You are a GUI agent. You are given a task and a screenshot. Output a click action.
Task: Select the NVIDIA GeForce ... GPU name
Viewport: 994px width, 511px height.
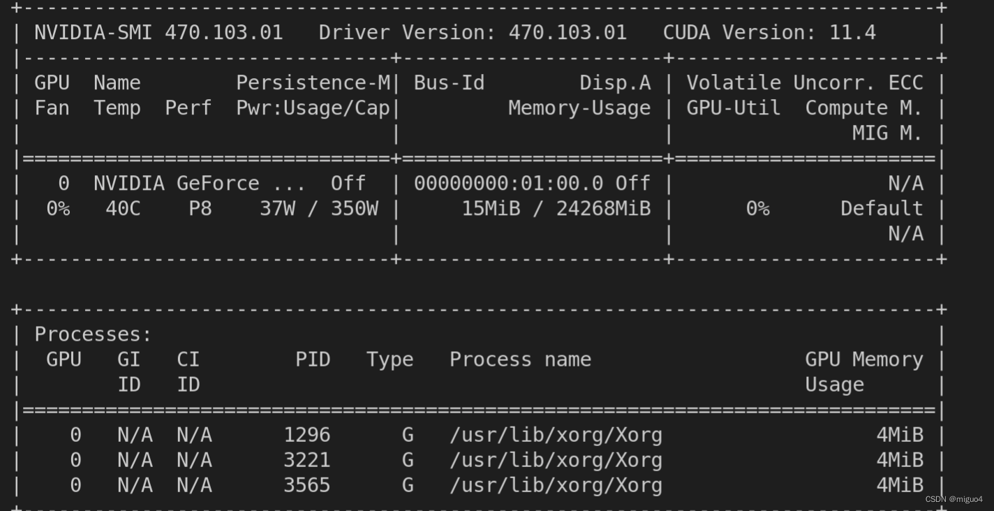[200, 184]
